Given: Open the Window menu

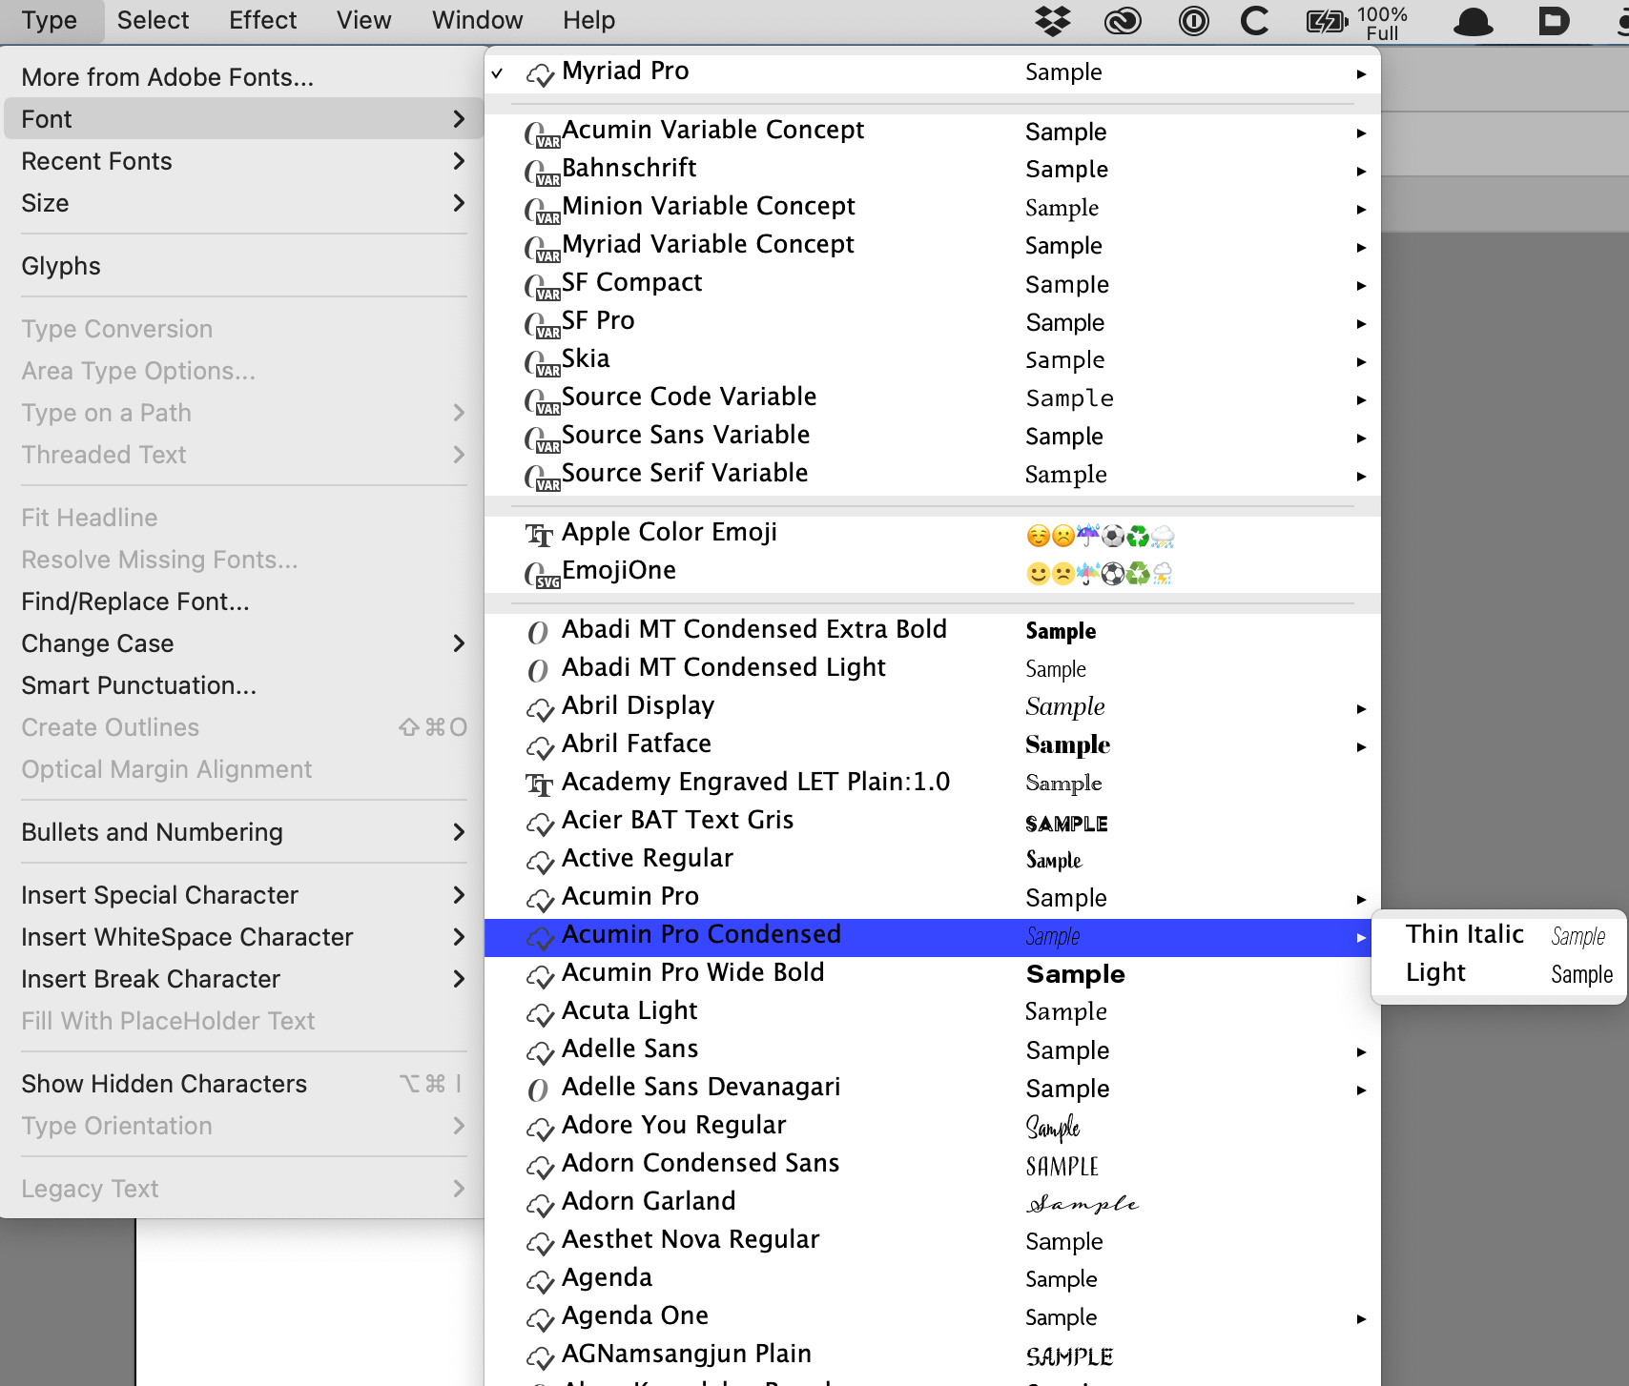Looking at the screenshot, I should coord(477,20).
